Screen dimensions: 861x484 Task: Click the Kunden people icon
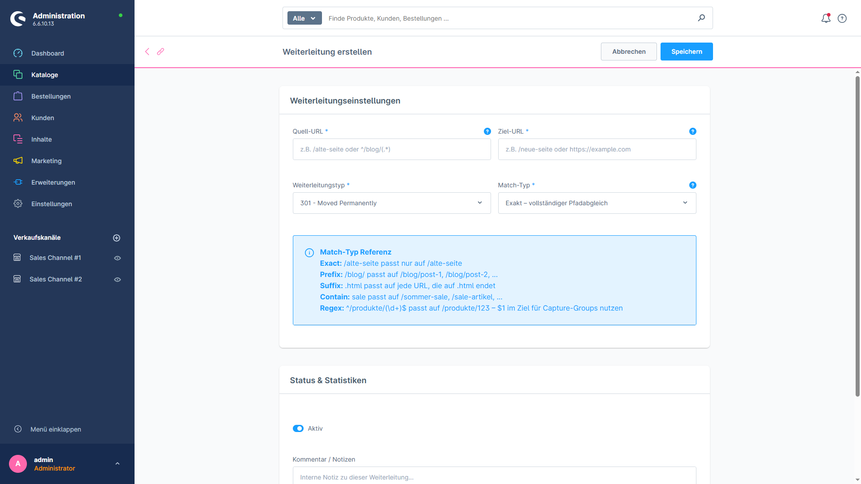point(18,118)
